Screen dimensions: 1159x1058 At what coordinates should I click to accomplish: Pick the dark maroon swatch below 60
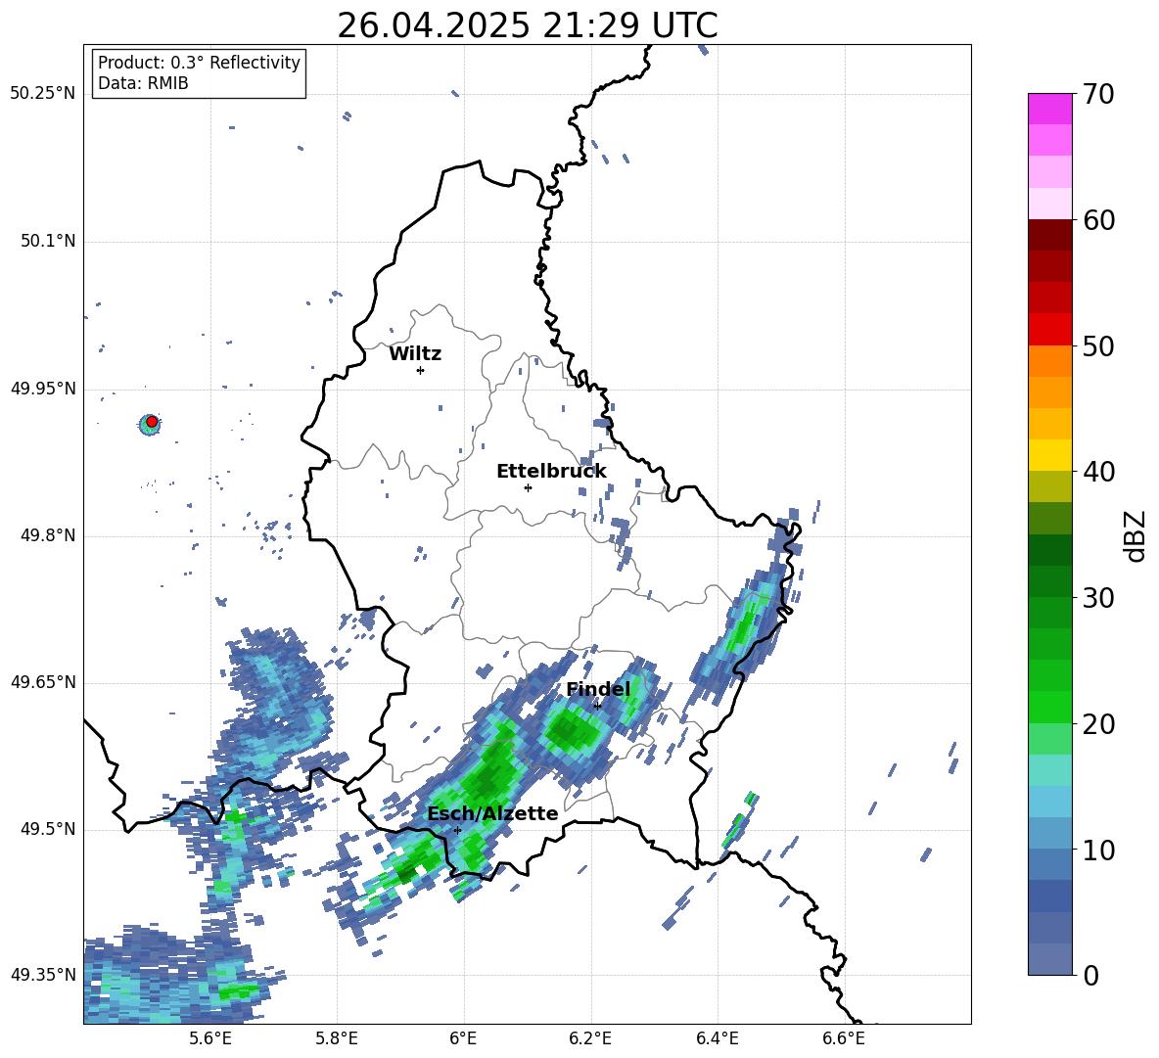coord(1049,235)
